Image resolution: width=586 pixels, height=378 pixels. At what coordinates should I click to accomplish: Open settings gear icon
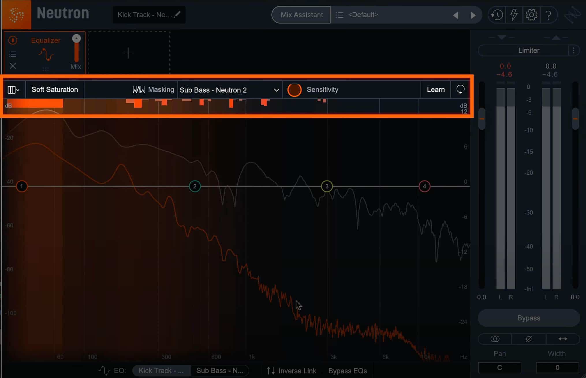pos(531,15)
